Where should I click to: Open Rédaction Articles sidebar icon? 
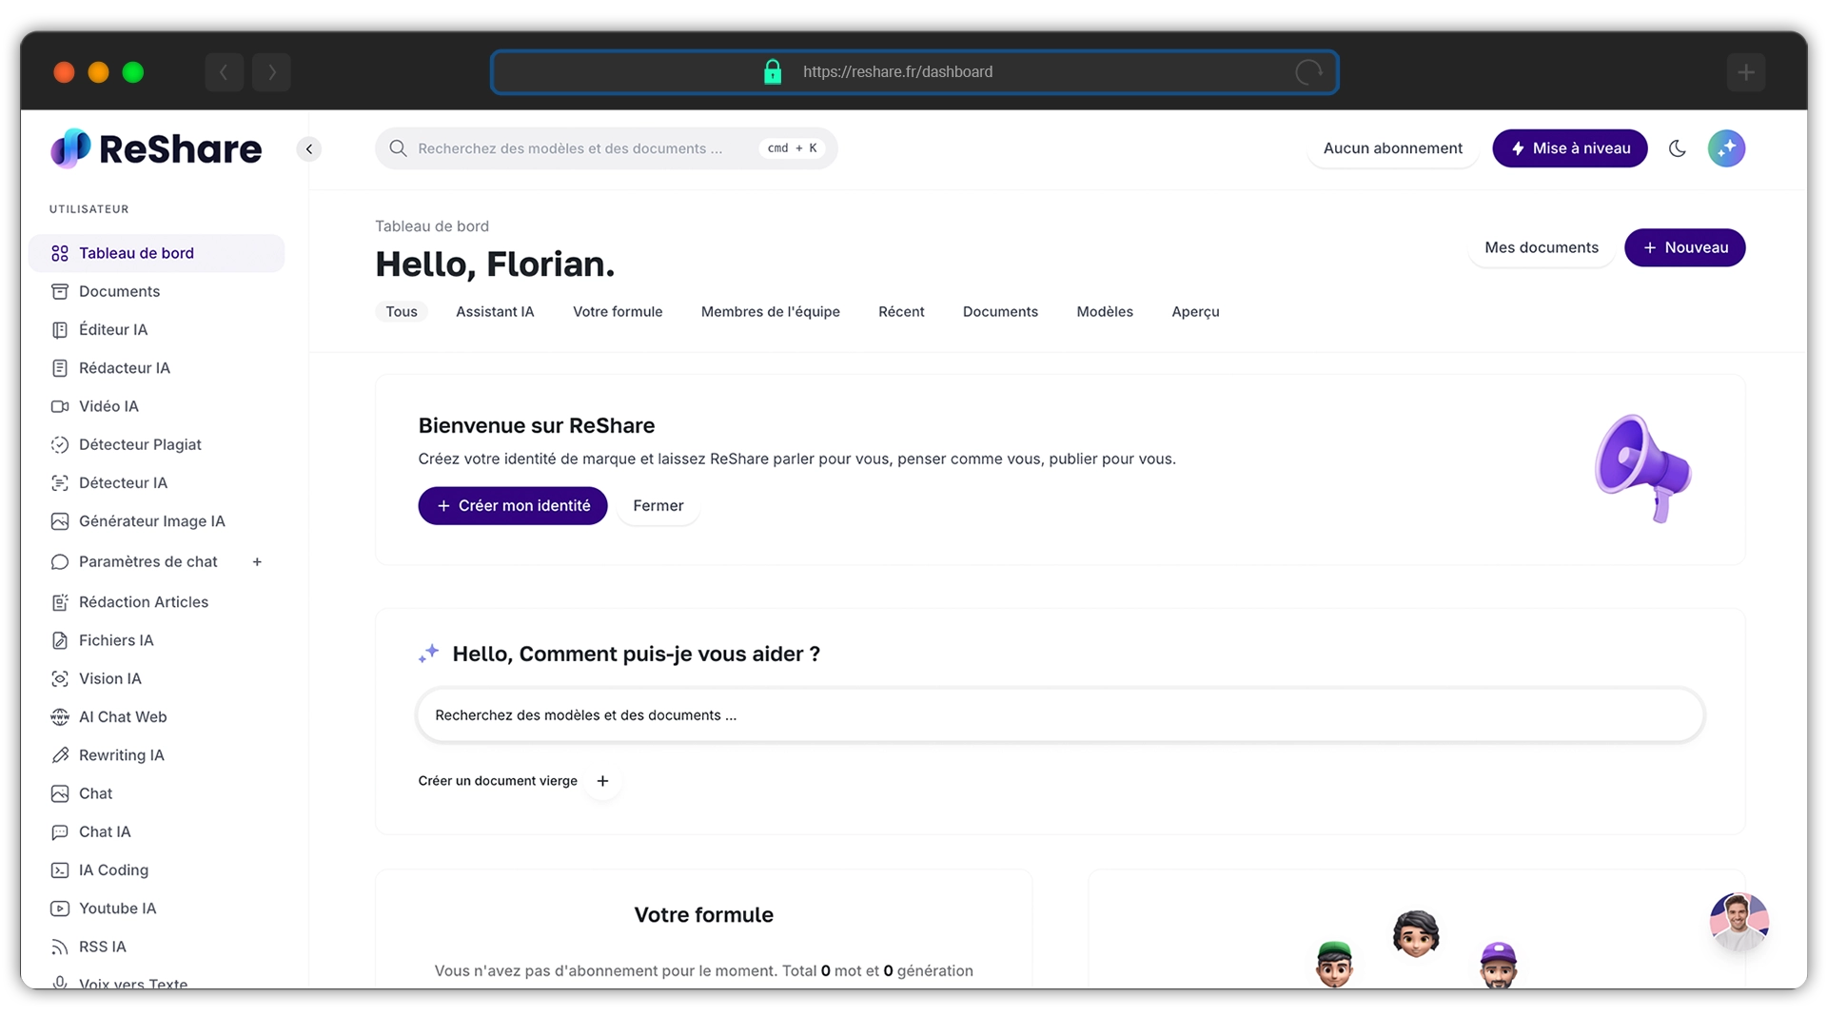point(60,602)
